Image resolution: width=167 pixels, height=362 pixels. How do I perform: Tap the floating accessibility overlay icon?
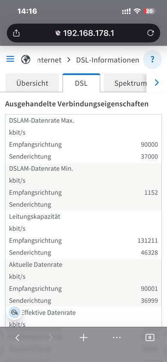(x=14, y=312)
